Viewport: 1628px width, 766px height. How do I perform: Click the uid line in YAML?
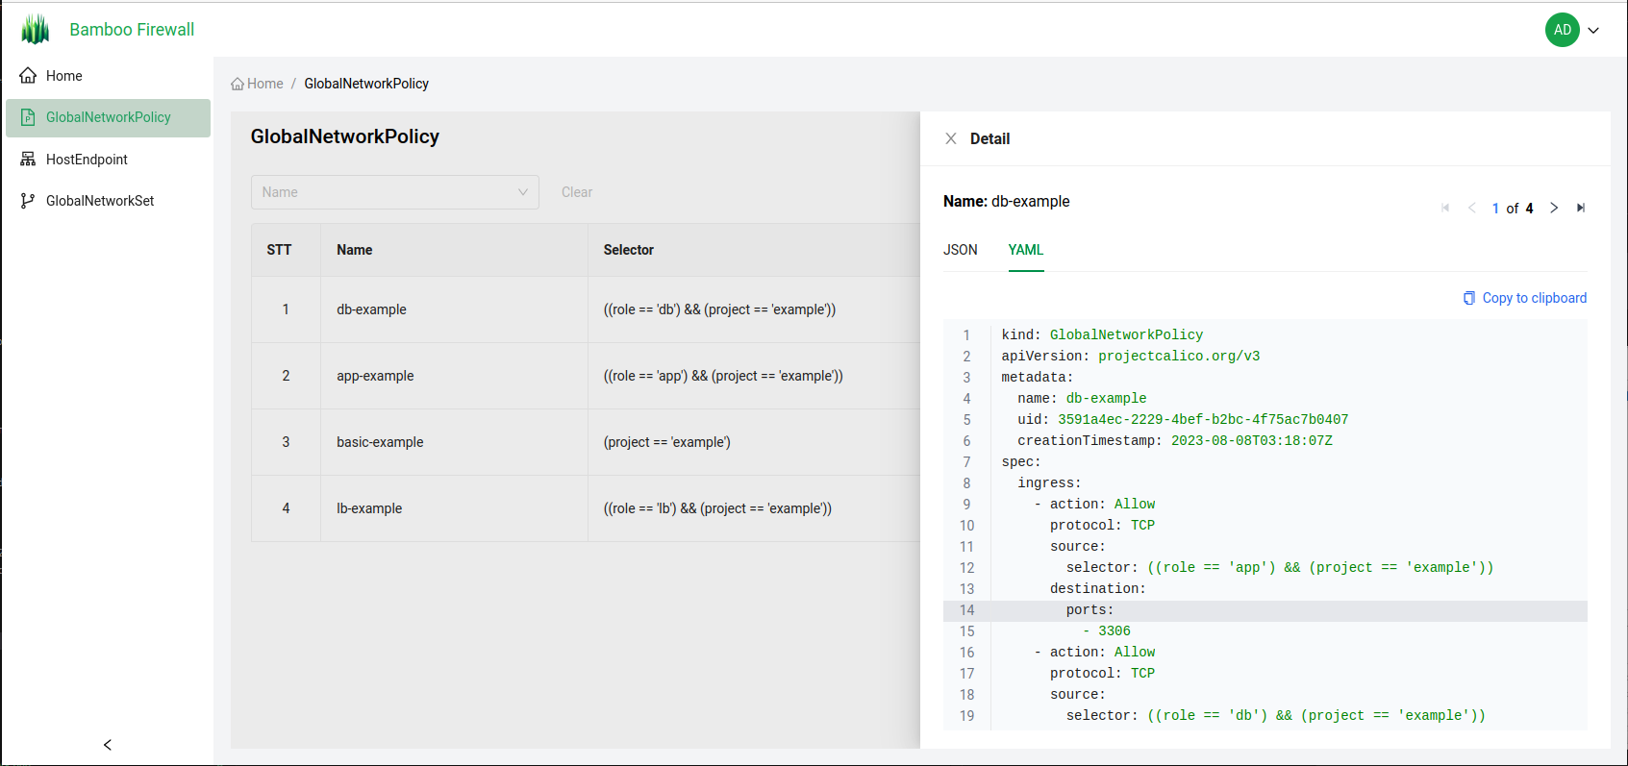[x=1183, y=419]
